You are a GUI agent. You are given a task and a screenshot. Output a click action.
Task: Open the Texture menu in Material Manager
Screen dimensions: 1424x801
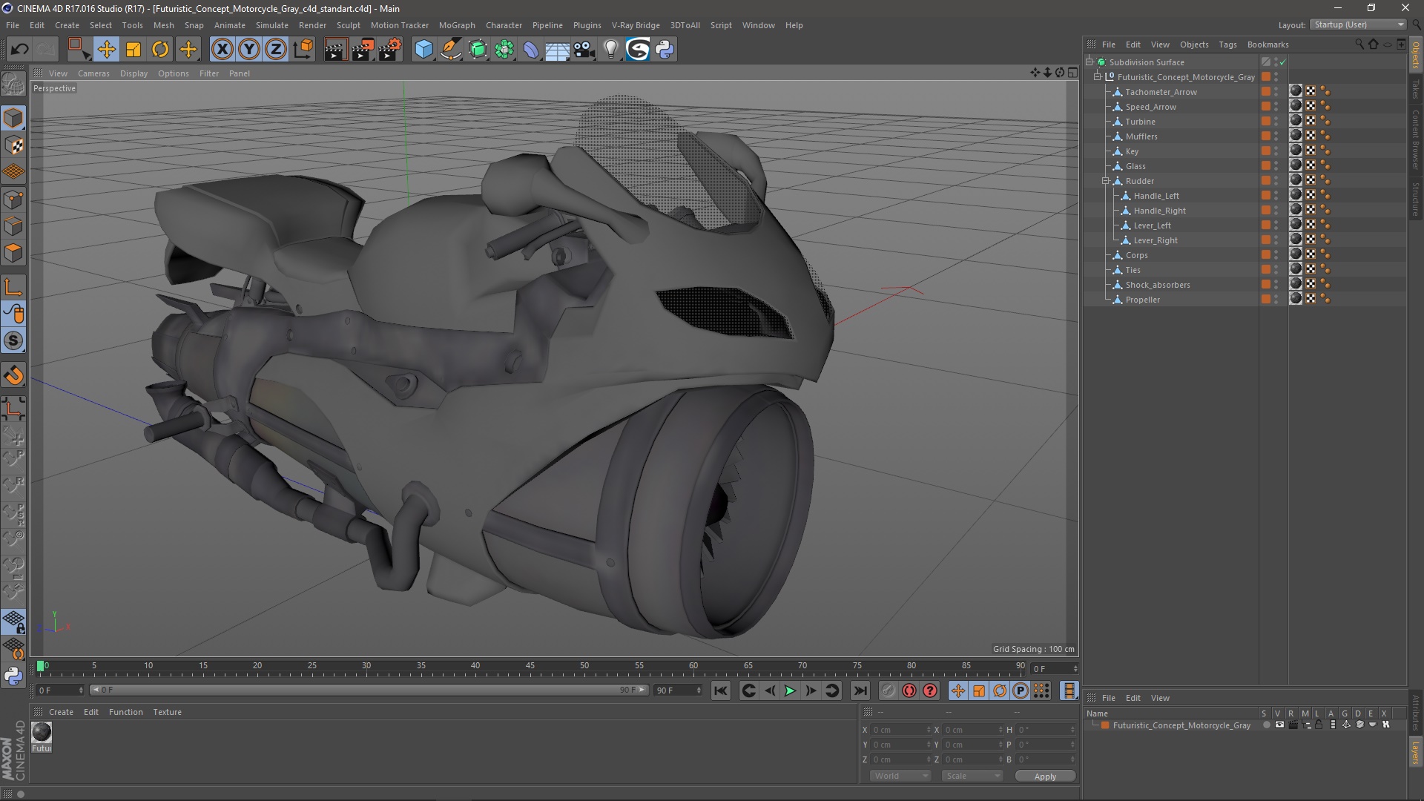[x=167, y=712]
